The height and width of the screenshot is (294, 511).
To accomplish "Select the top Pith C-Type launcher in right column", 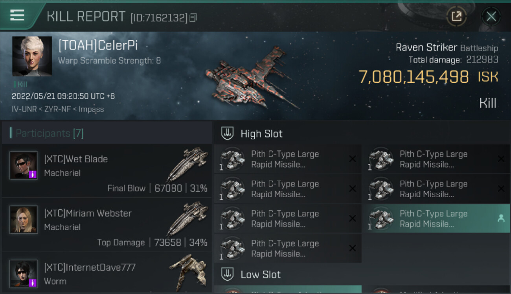I will (436, 159).
